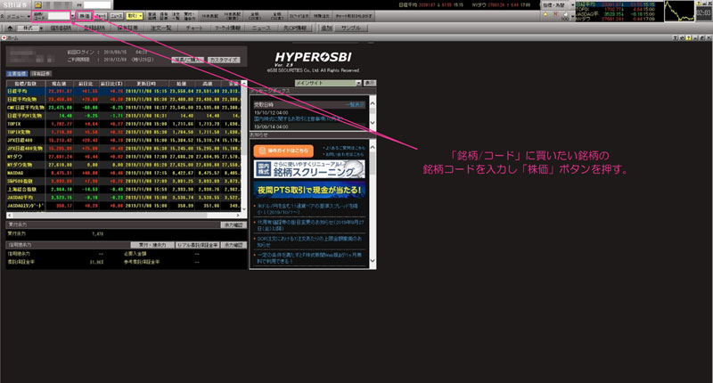This screenshot has height=383, width=713.
Task: Open the メニュー dropdown menu
Action: (16, 16)
